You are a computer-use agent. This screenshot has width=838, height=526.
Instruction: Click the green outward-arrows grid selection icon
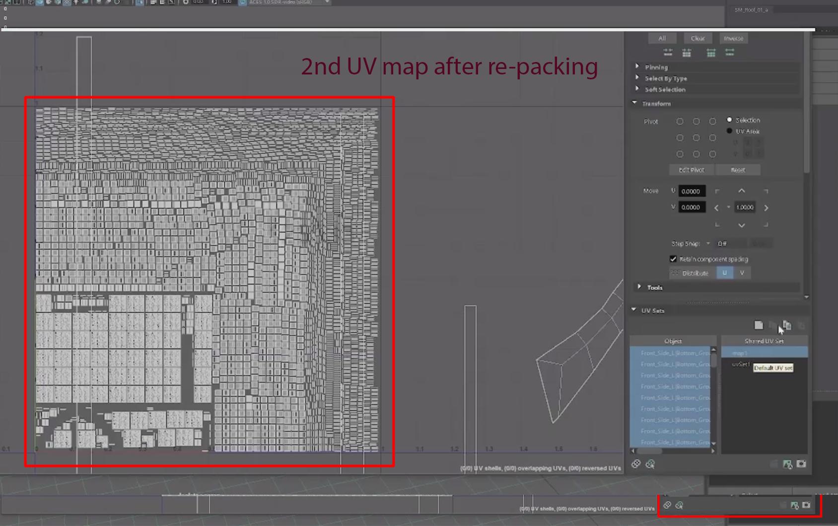[x=711, y=53]
